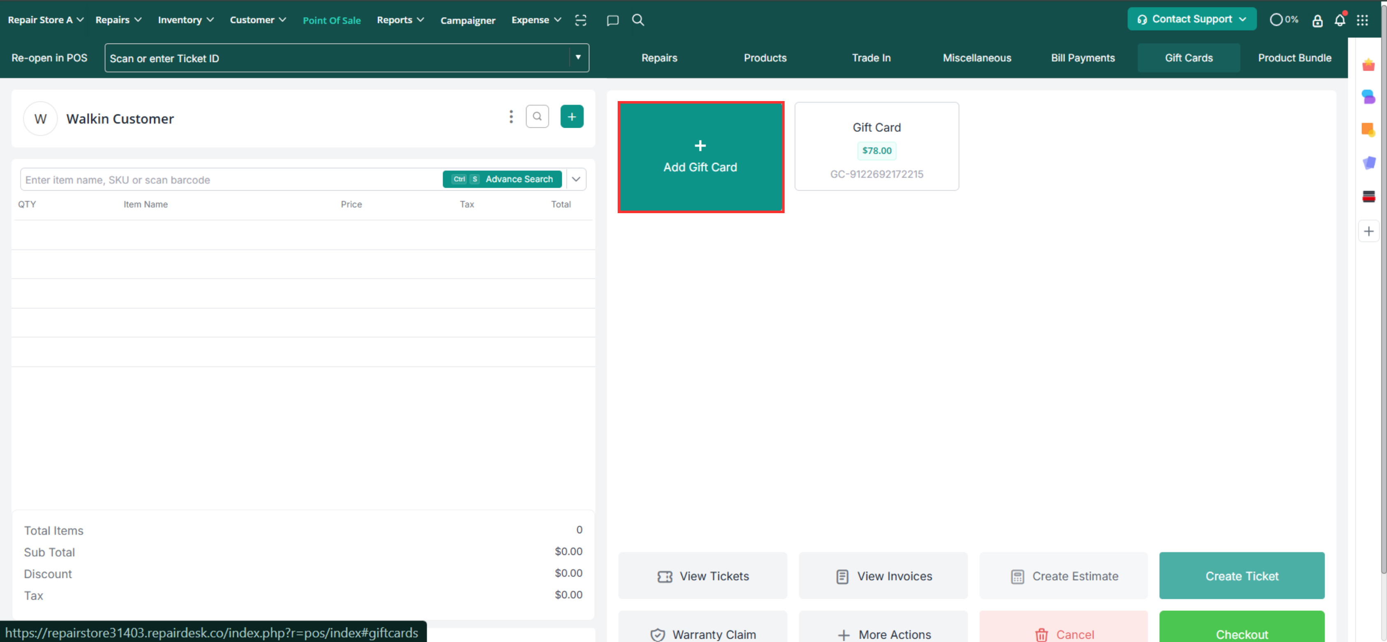Expand the Repairs menu dropdown
This screenshot has height=642, width=1387.
coord(118,20)
